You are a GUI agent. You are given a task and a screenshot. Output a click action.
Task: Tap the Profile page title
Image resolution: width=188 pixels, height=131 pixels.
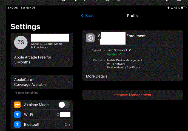[x=133, y=16]
